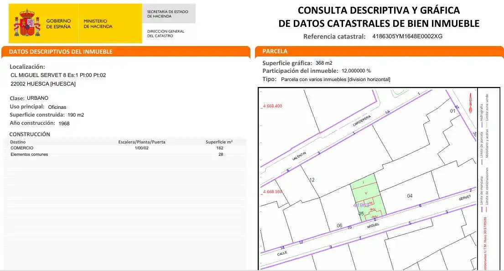Image resolution: width=504 pixels, height=271 pixels.
Task: Select 'Parcela con varios inmuebles [division horizontal]'
Action: click(336, 79)
